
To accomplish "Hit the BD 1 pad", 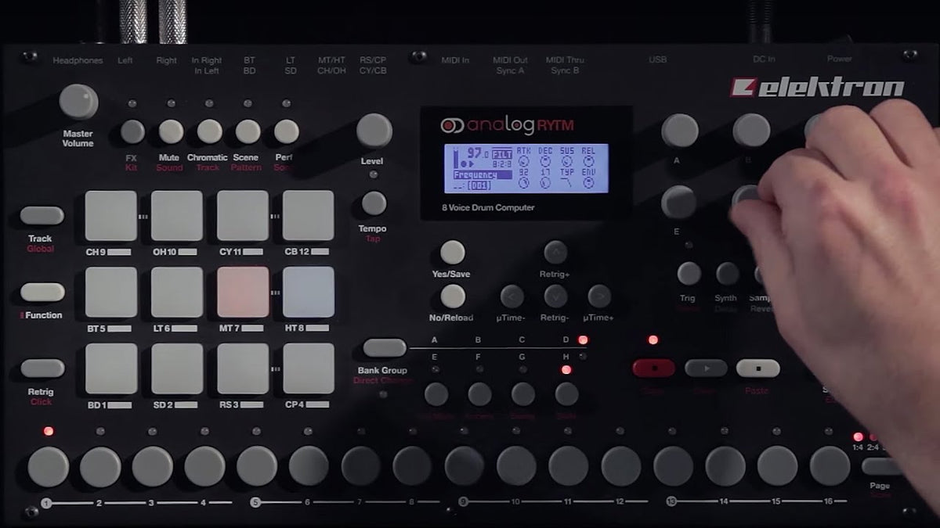I will [x=111, y=368].
